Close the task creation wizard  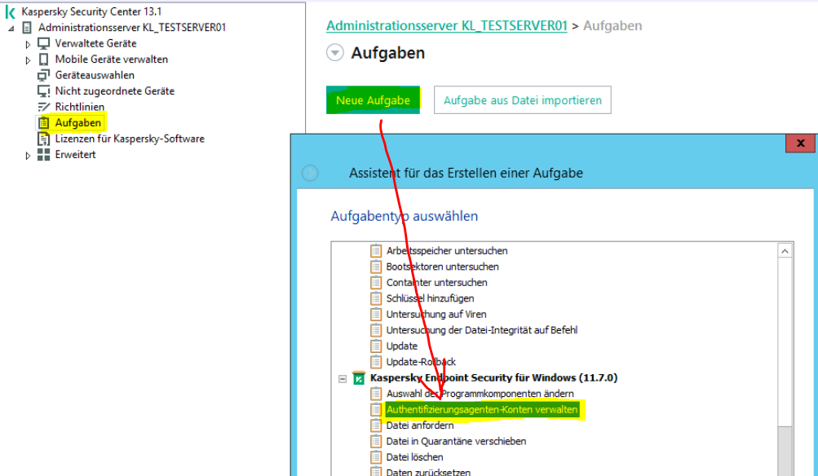point(800,143)
